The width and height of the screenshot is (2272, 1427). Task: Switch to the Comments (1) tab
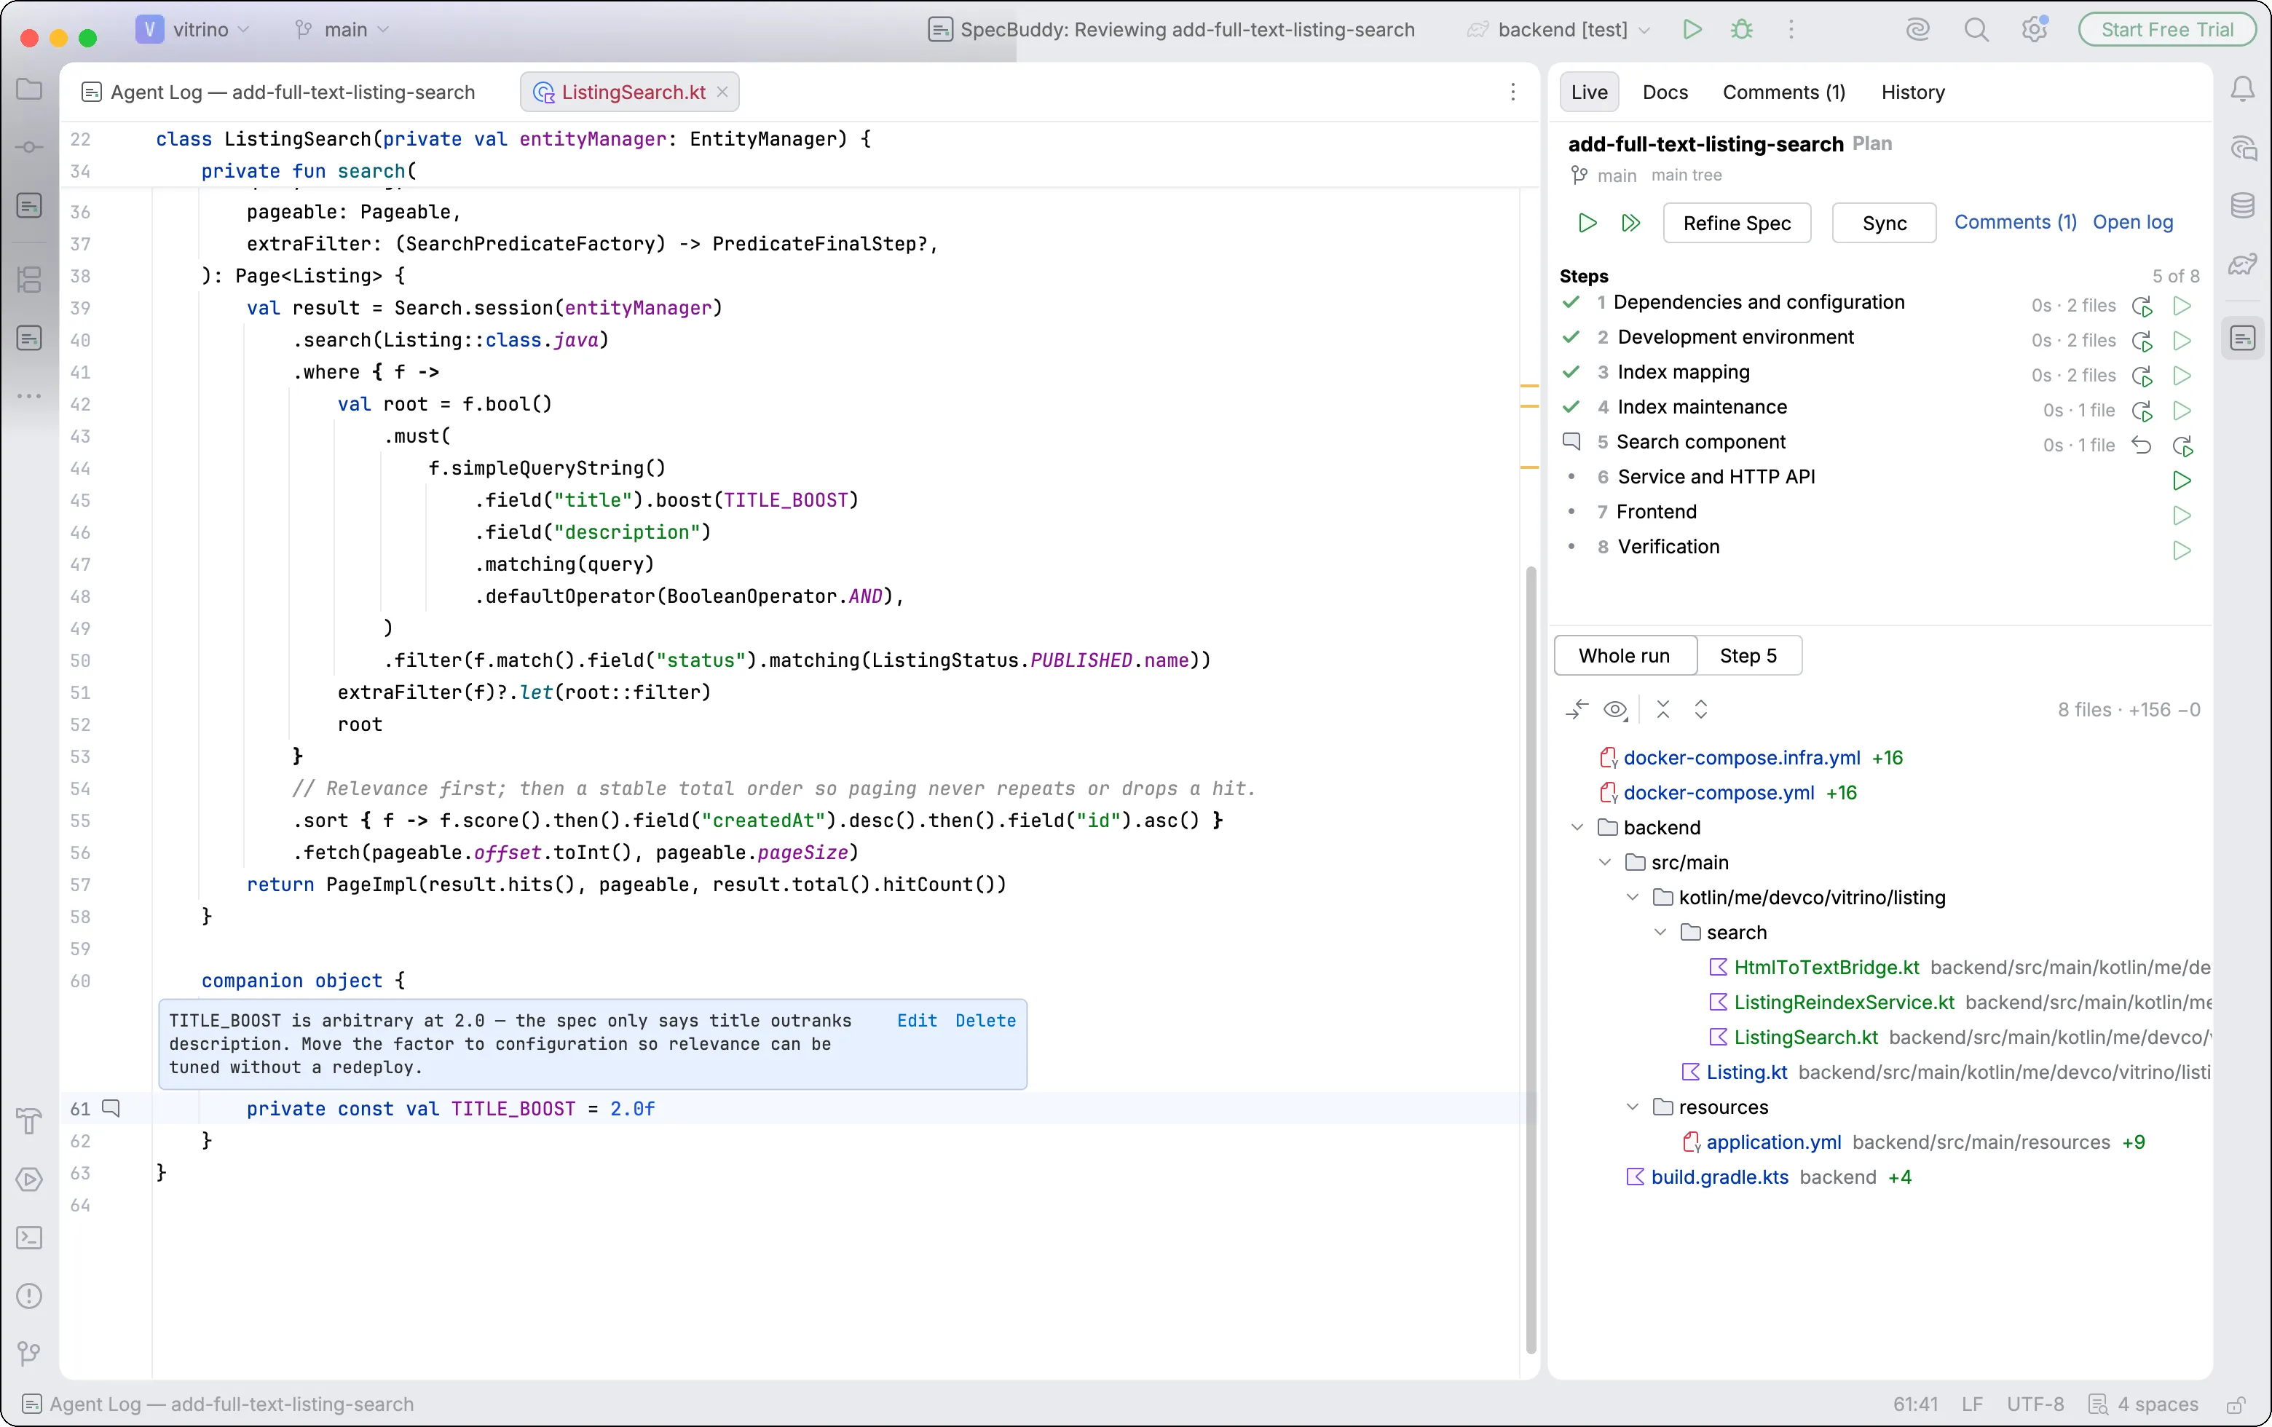tap(1783, 92)
